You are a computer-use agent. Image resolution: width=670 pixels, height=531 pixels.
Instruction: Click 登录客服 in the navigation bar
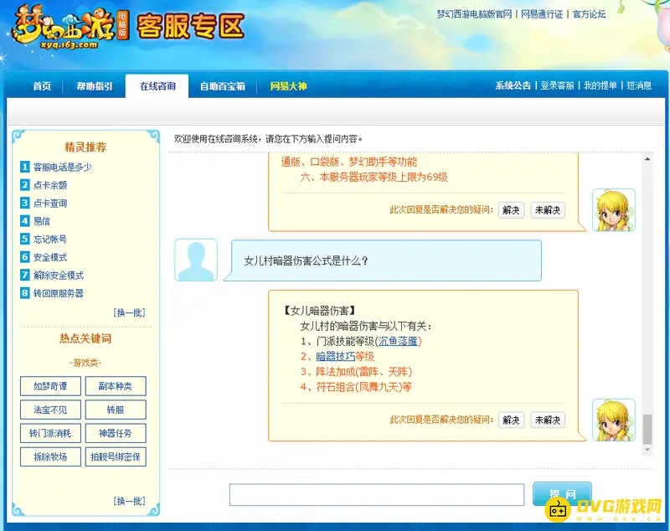click(x=557, y=85)
